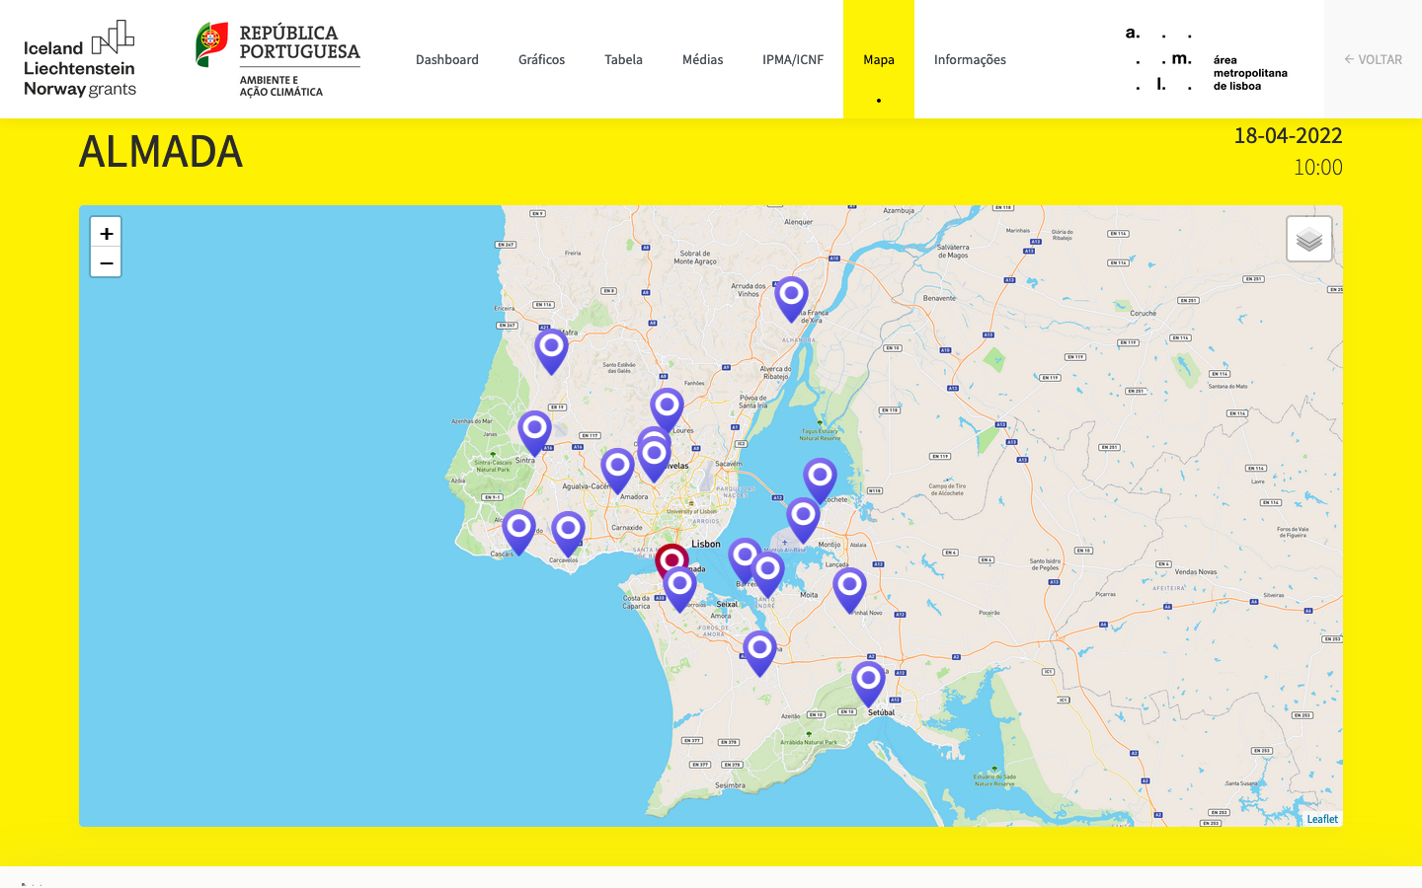
Task: Go back with the VOLTAR button
Action: (1373, 59)
